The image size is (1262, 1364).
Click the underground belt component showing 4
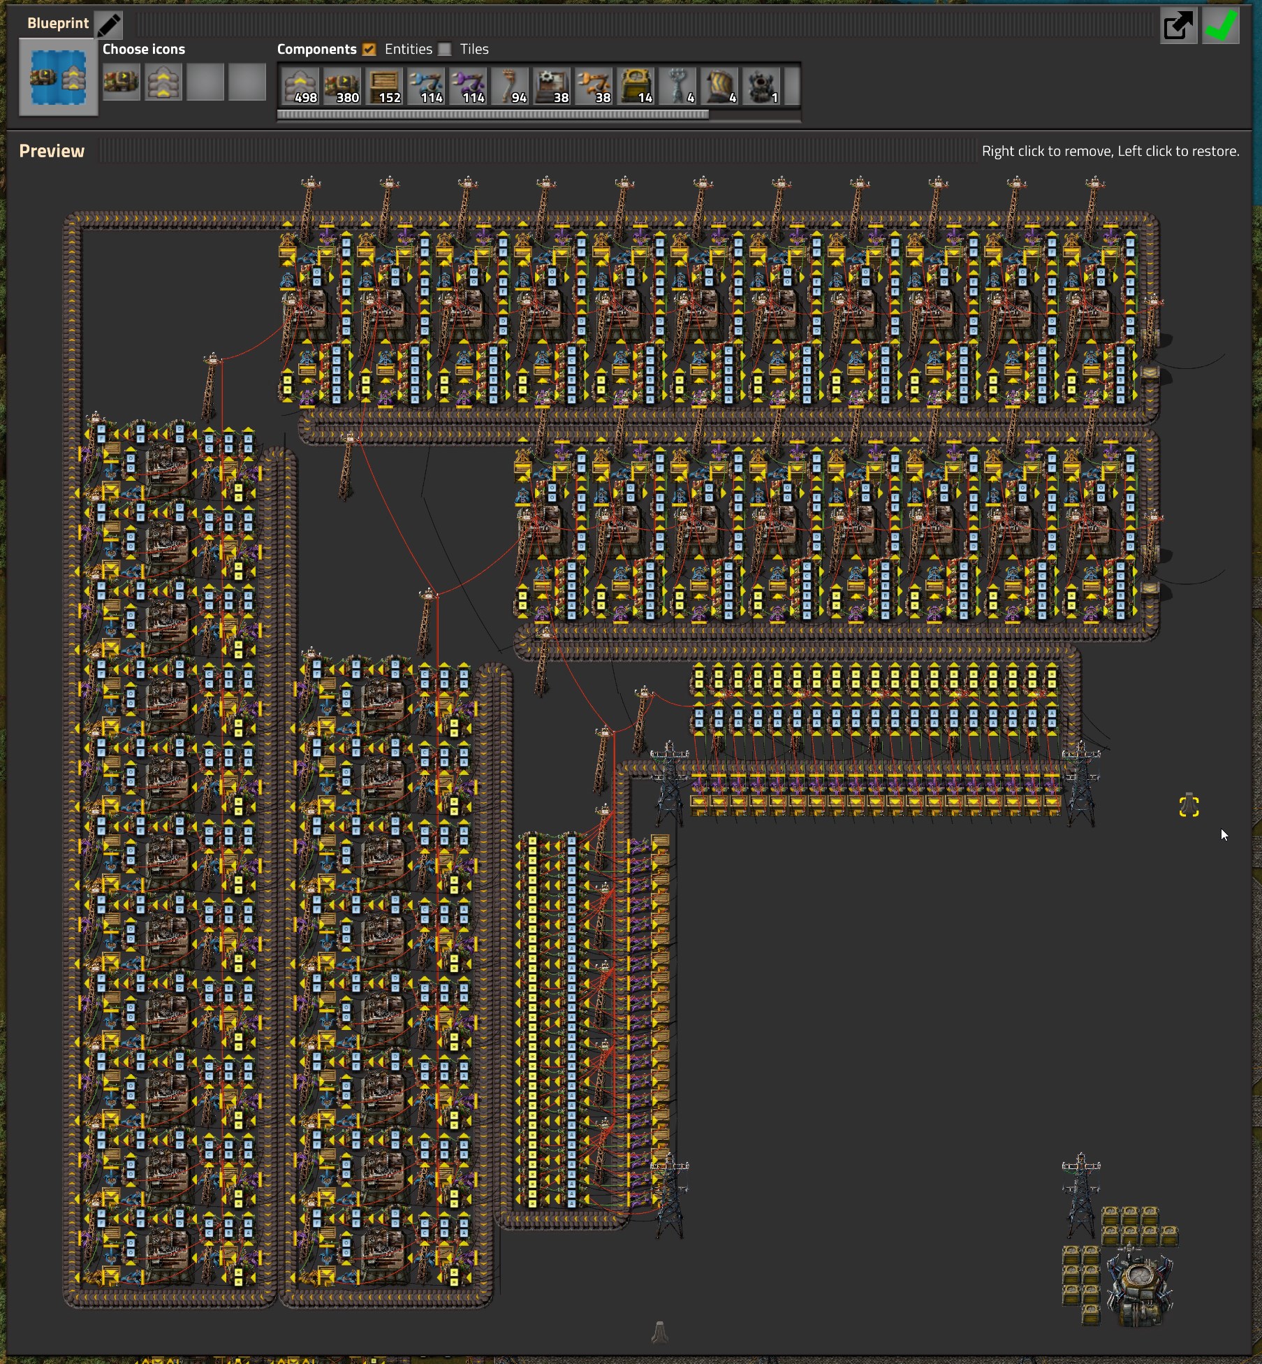tap(719, 86)
